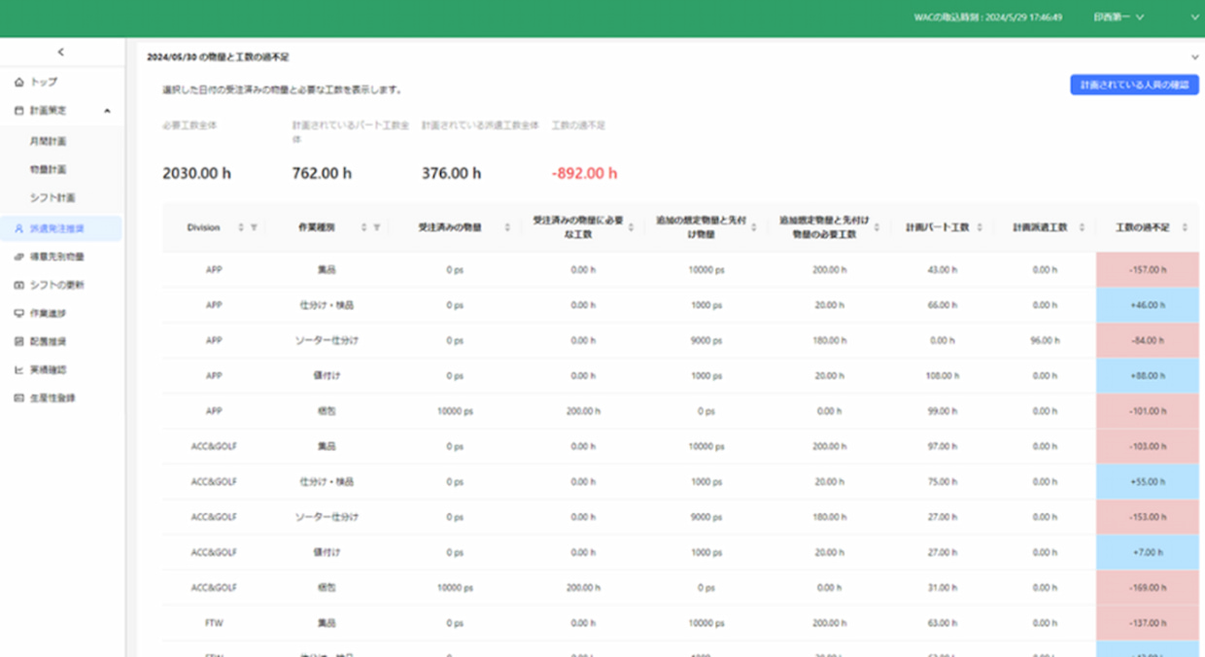Click the +88.00 h cell

[x=1148, y=376]
